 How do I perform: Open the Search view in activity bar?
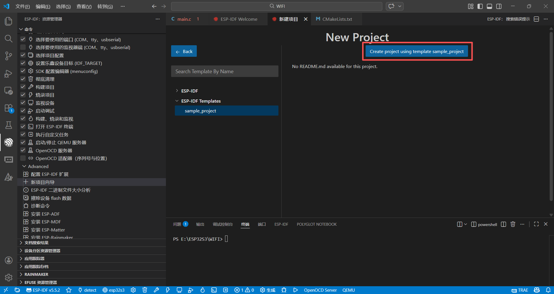coord(9,38)
